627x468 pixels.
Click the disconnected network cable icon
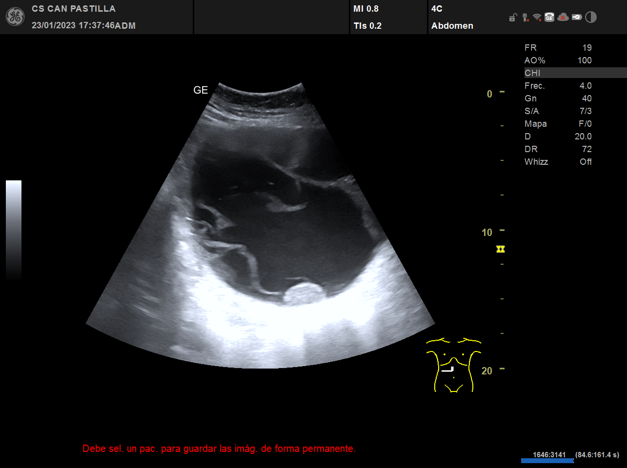tap(525, 18)
